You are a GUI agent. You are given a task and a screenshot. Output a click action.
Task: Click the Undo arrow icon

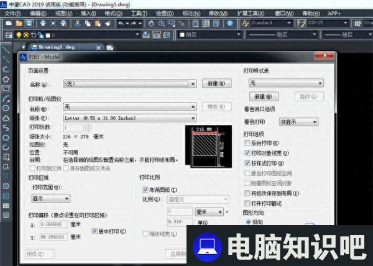(x=121, y=23)
